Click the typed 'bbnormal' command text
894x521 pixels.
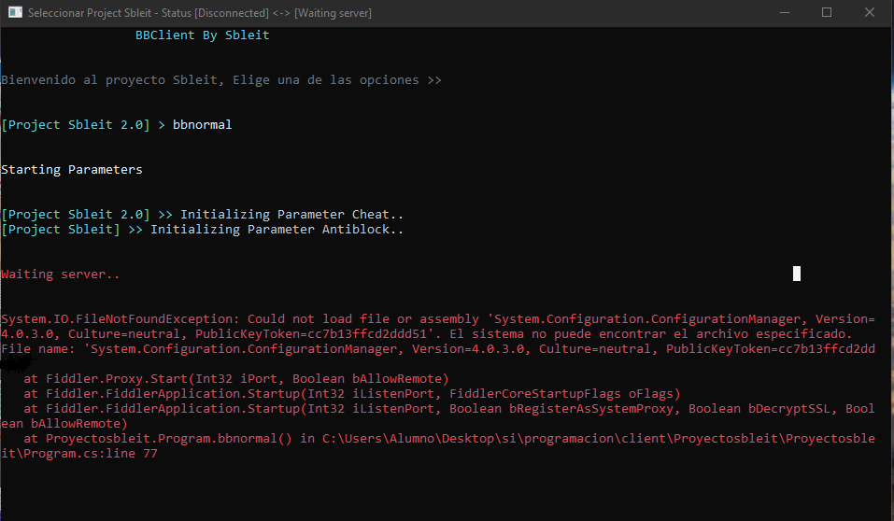coord(202,125)
